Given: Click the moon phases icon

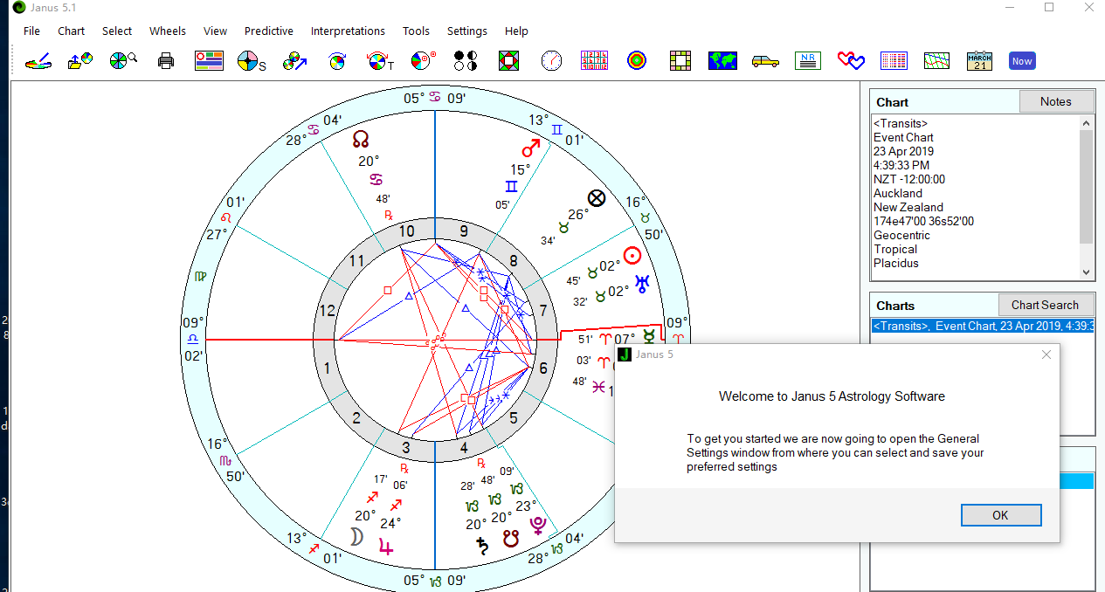Looking at the screenshot, I should (466, 60).
